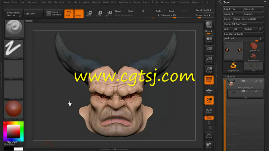
Task: Open the Texture Off selector
Action: click(x=13, y=90)
